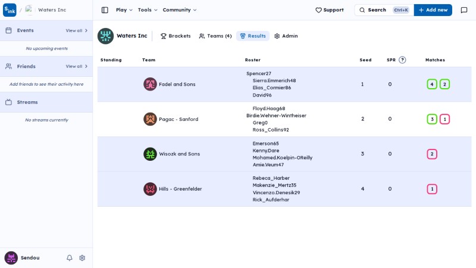Image resolution: width=476 pixels, height=268 pixels.
Task: Open Pagac - Sanford match 3 result
Action: [x=432, y=119]
